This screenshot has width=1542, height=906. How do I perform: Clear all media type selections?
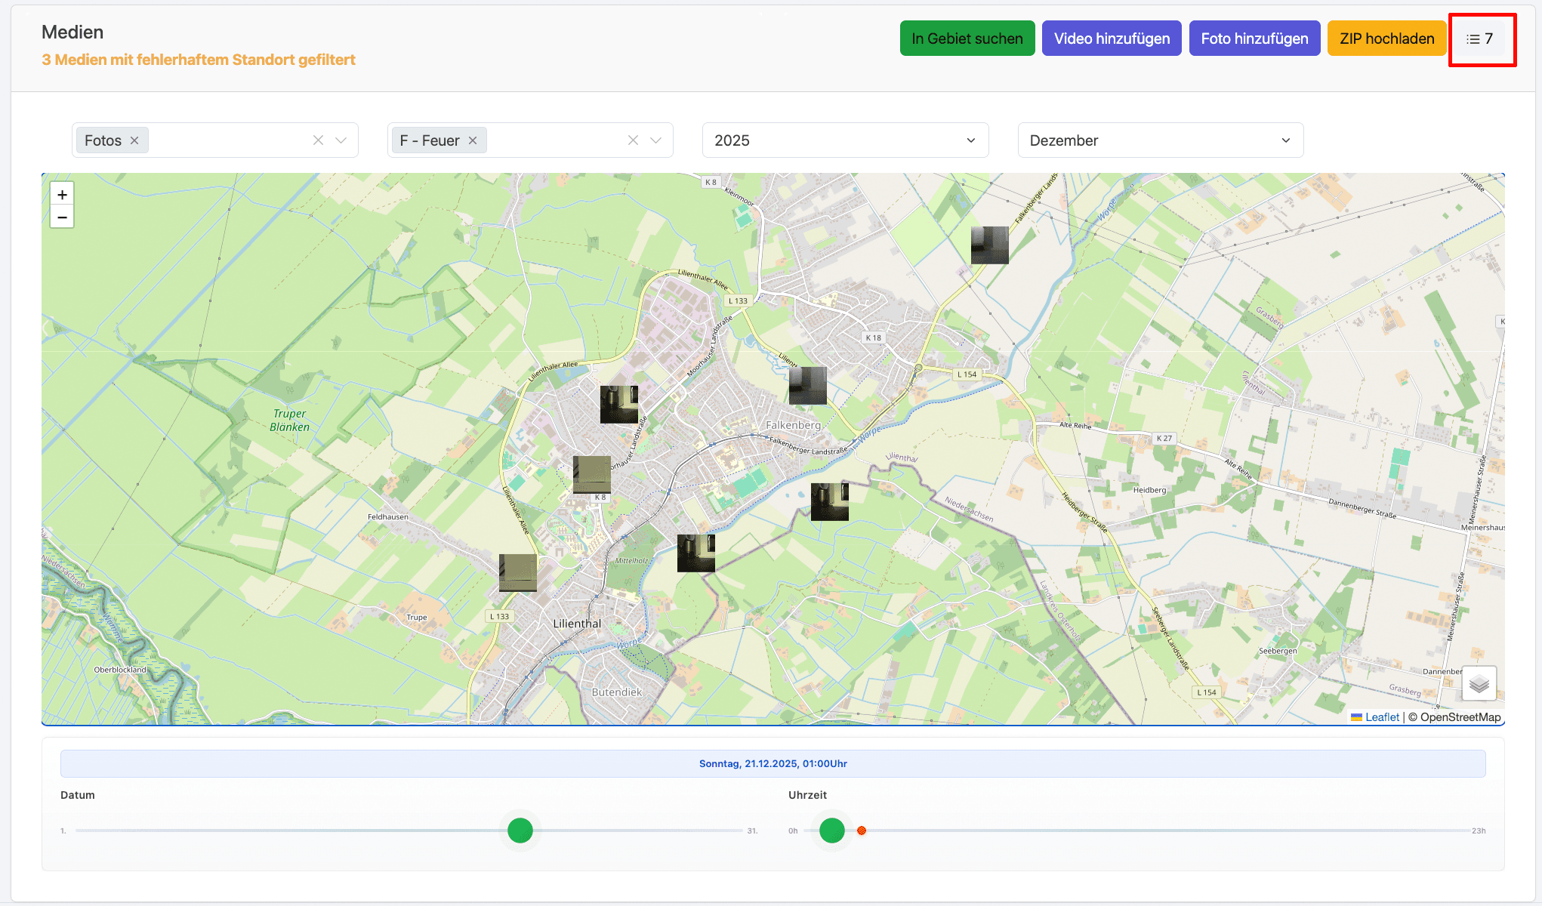pos(318,140)
